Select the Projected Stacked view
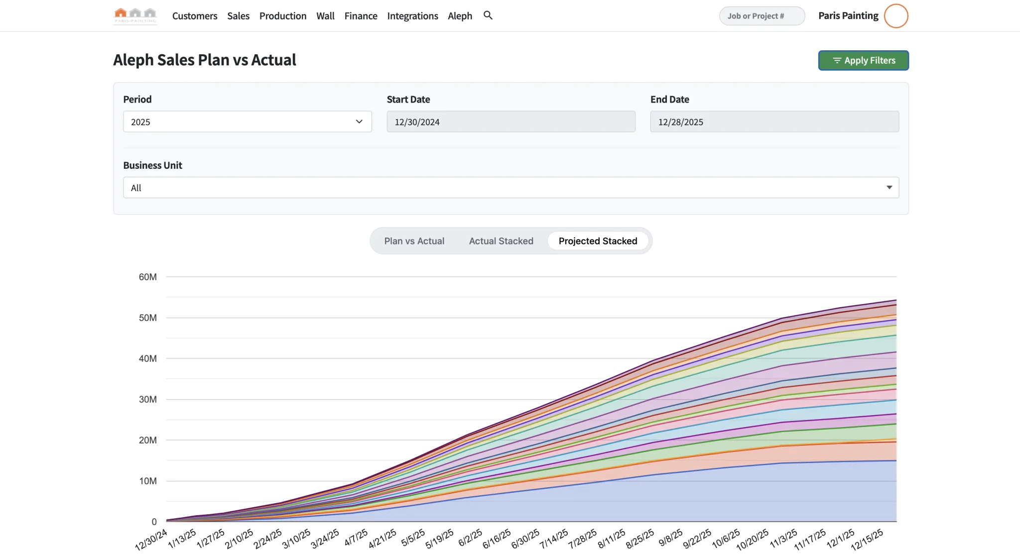This screenshot has height=556, width=1020. point(598,241)
